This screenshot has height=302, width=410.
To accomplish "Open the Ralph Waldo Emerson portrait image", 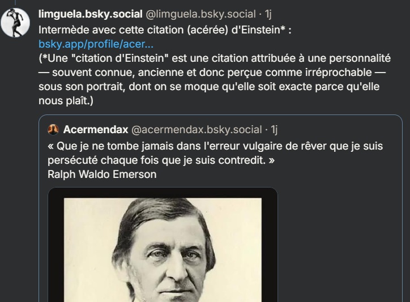I will point(163,250).
